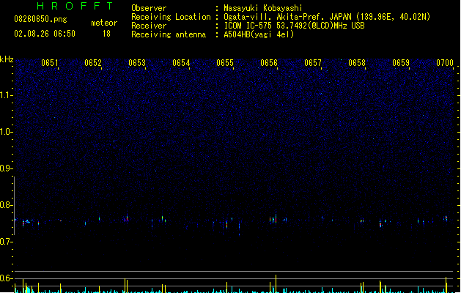
Task: Click the 0700 time marker
Action: (x=445, y=63)
